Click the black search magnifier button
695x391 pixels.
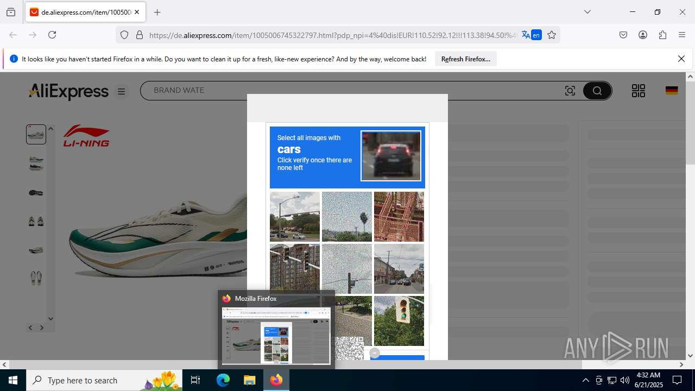click(597, 91)
